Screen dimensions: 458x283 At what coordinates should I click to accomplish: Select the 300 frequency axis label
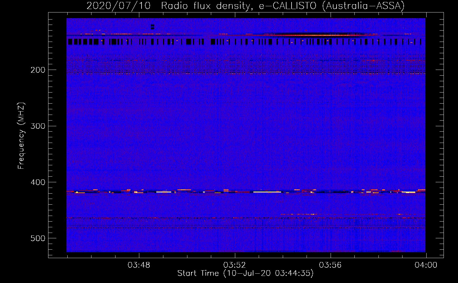pos(38,126)
